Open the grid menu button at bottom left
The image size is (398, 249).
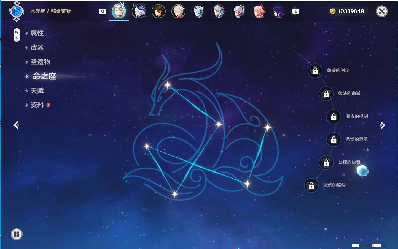(x=17, y=234)
